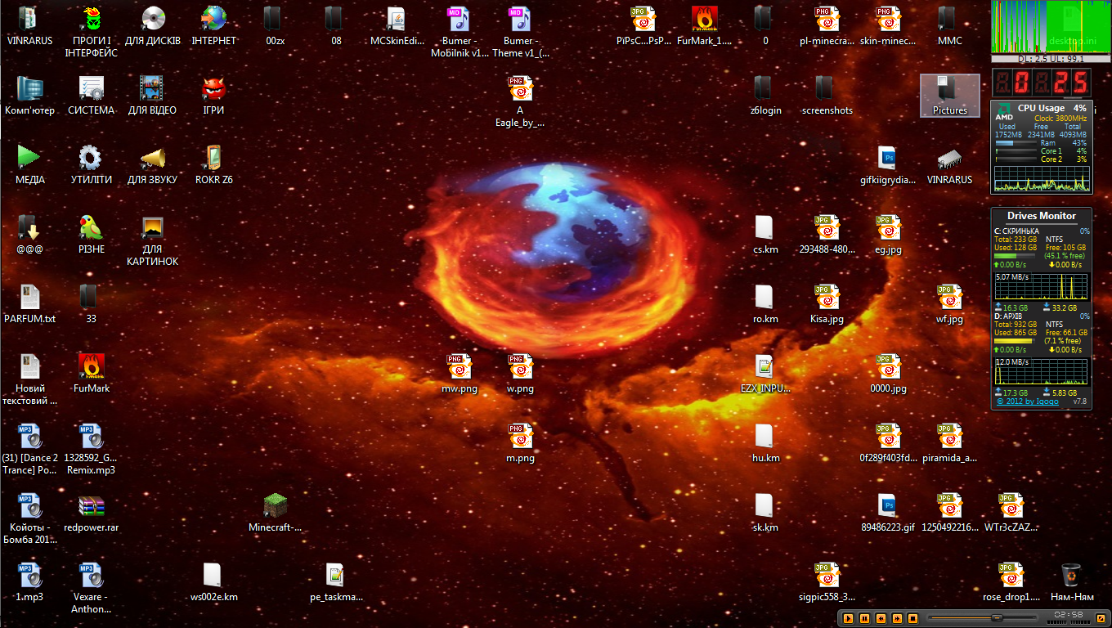Open the Minecraft-... grass block icon
Viewport: 1112px width, 628px height.
pyautogui.click(x=275, y=513)
